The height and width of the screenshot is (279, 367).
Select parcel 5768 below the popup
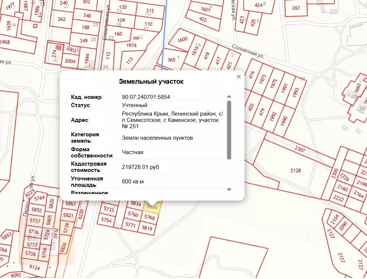[149, 217]
